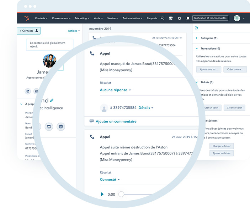
Task: Open the Rapports navigation menu
Action: pos(152,18)
